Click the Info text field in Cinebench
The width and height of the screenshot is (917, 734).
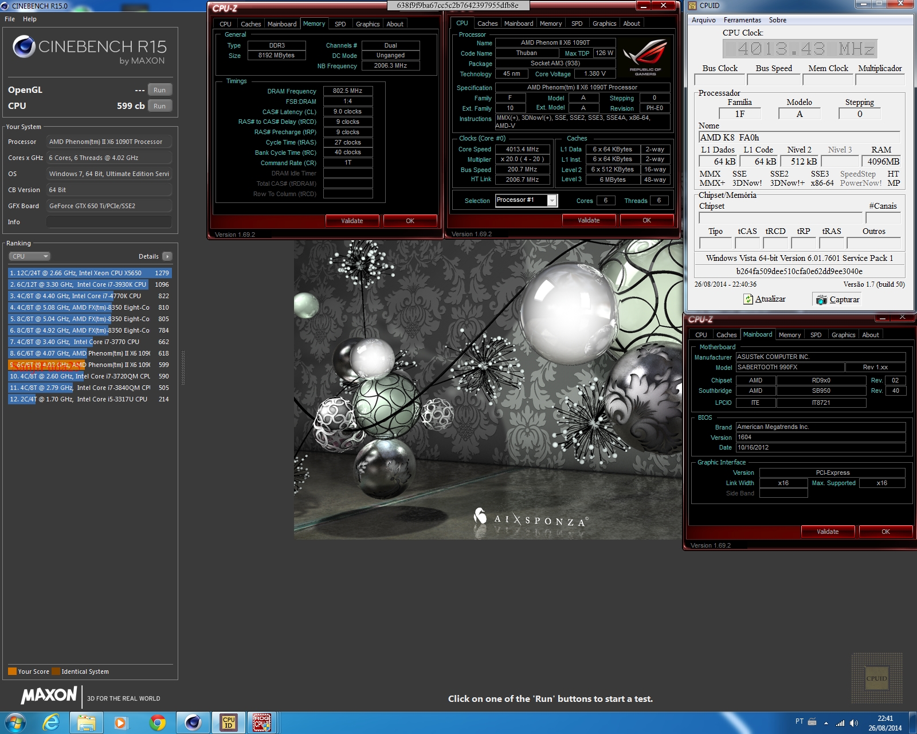point(109,222)
